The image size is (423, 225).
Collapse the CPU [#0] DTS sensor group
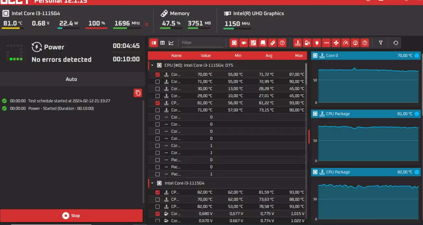[x=152, y=66]
